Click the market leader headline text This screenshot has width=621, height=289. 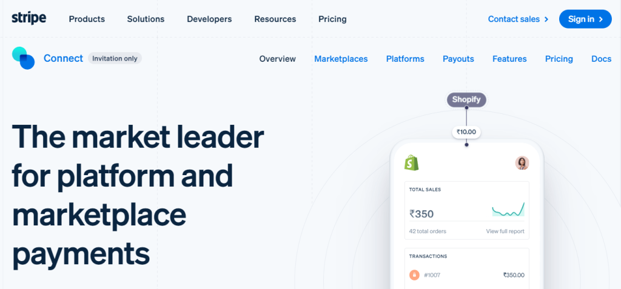tap(138, 196)
